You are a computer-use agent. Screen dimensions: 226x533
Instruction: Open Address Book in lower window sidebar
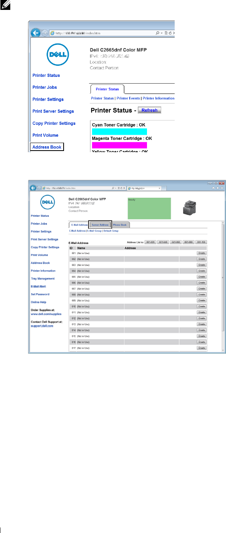coord(40,263)
